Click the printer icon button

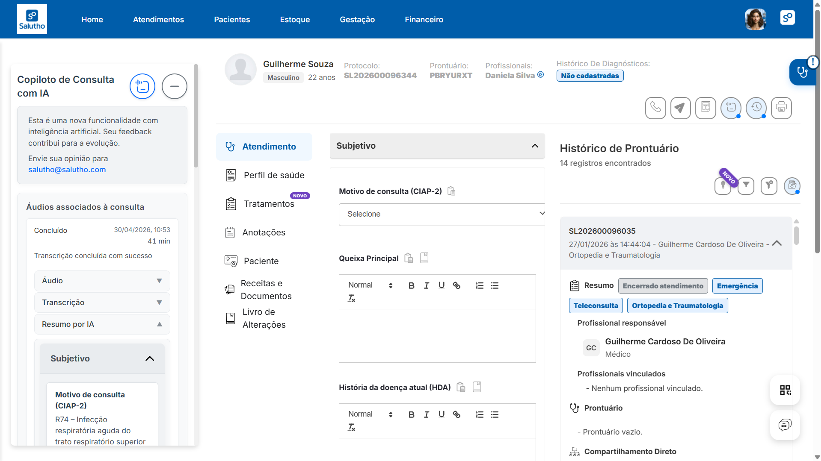click(781, 108)
